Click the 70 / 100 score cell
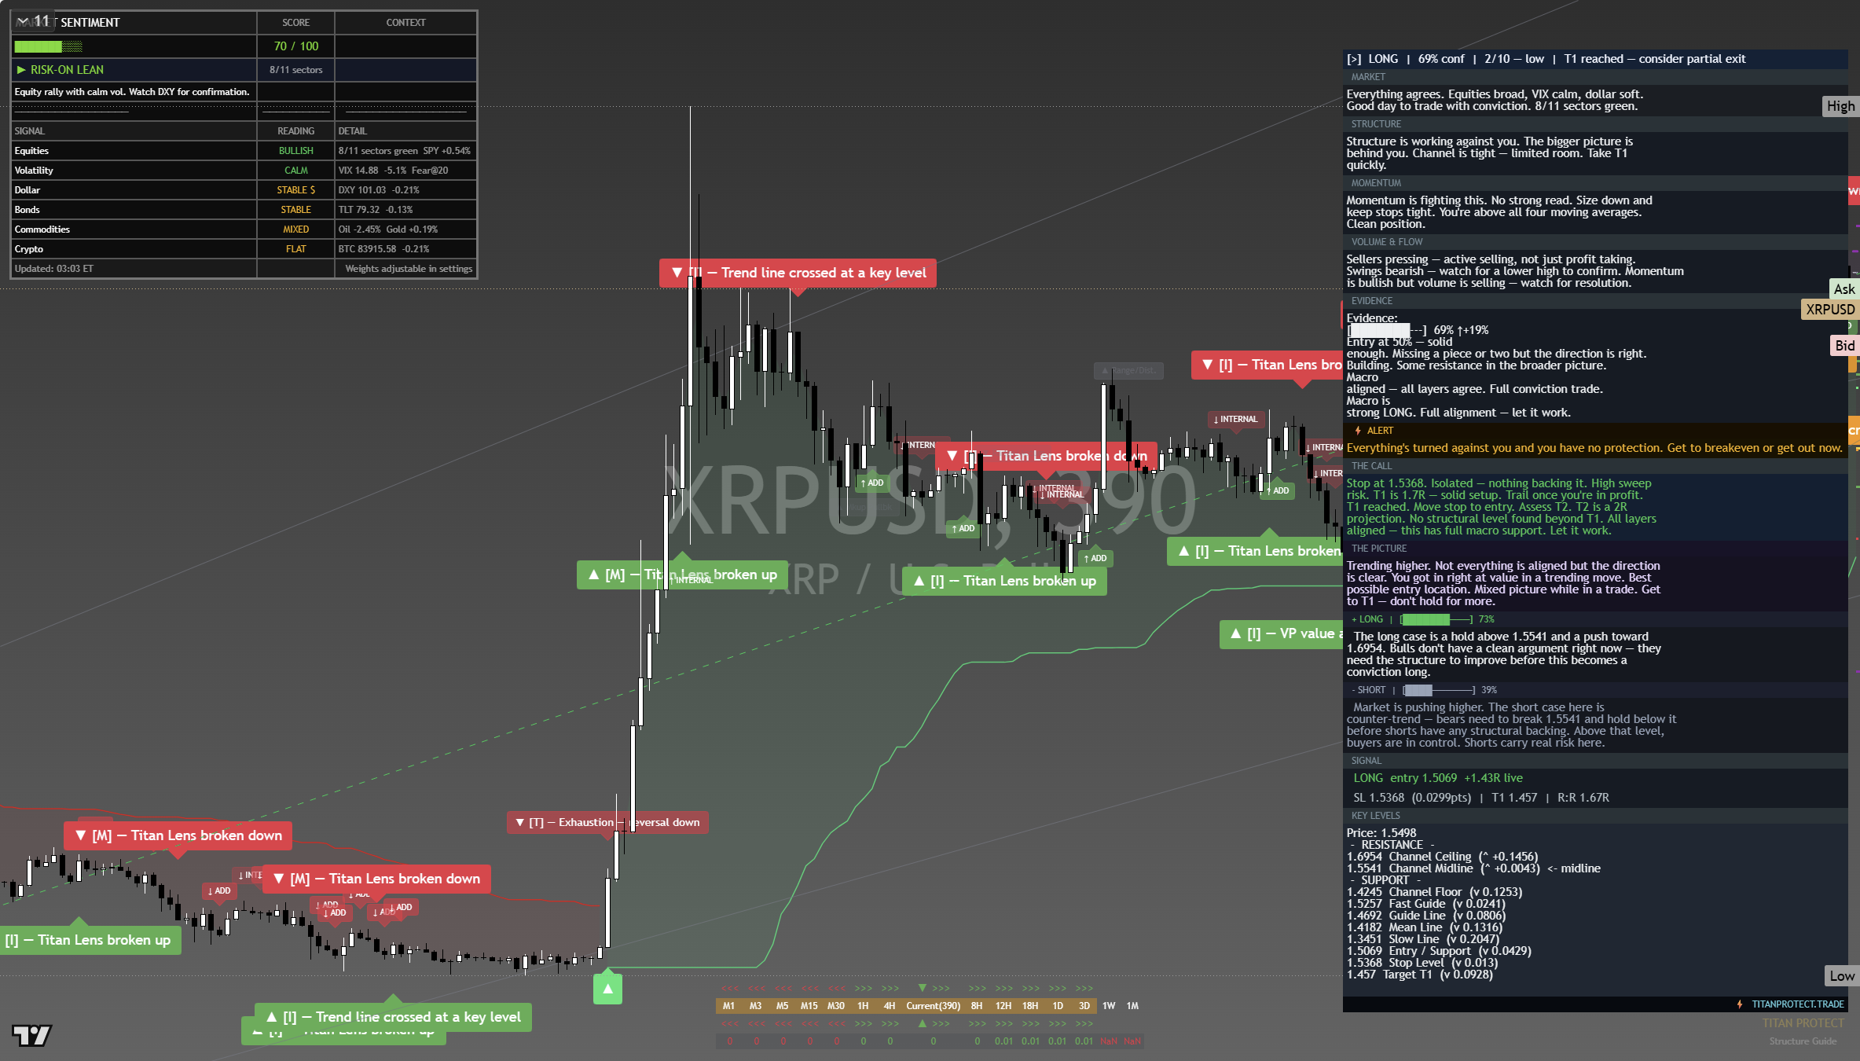This screenshot has height=1061, width=1860. click(295, 46)
